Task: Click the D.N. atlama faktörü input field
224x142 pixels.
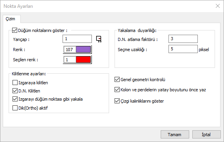Action: point(183,39)
